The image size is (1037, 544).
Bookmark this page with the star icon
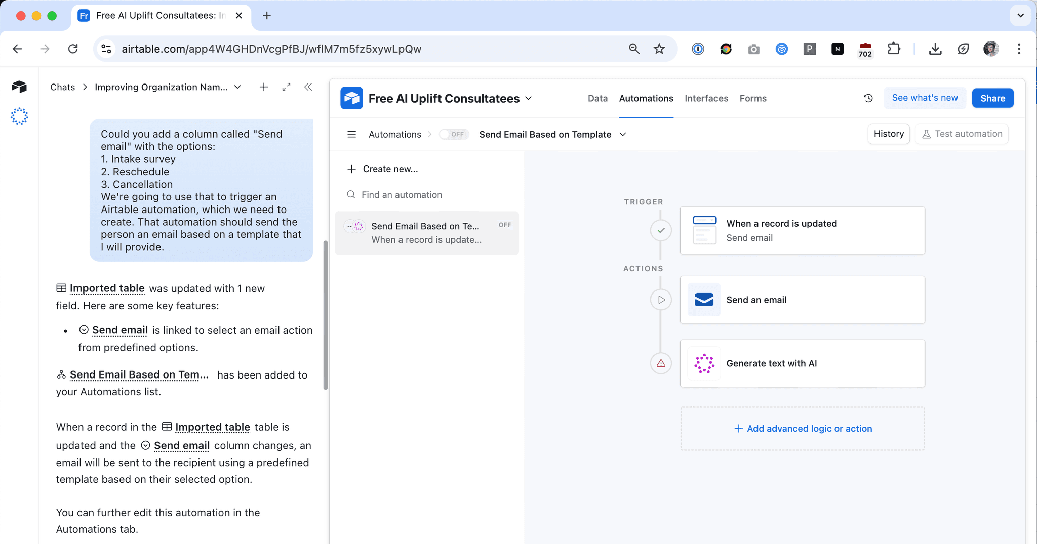pos(659,49)
